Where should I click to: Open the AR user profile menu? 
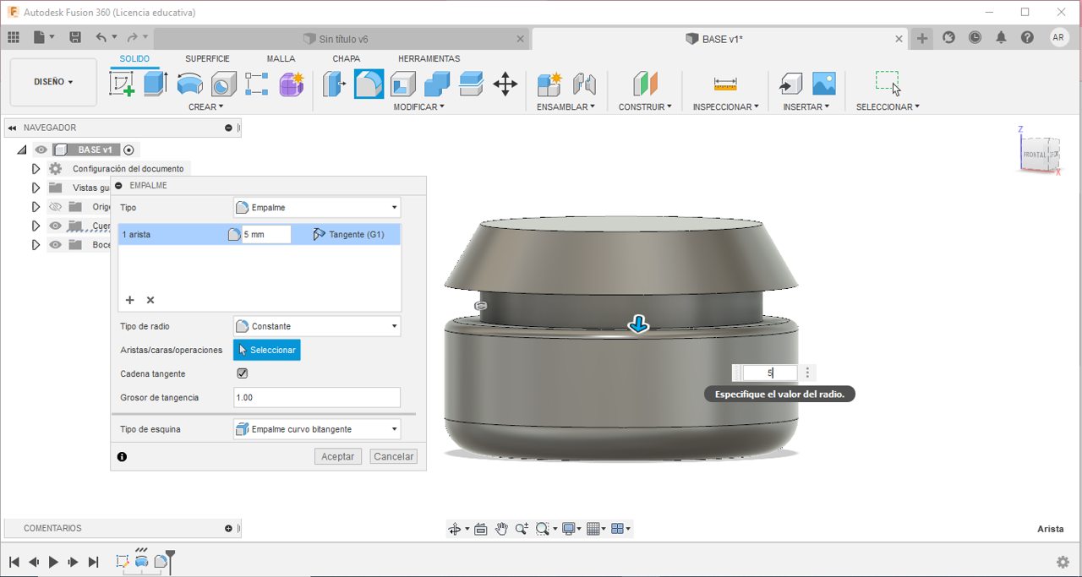tap(1059, 38)
